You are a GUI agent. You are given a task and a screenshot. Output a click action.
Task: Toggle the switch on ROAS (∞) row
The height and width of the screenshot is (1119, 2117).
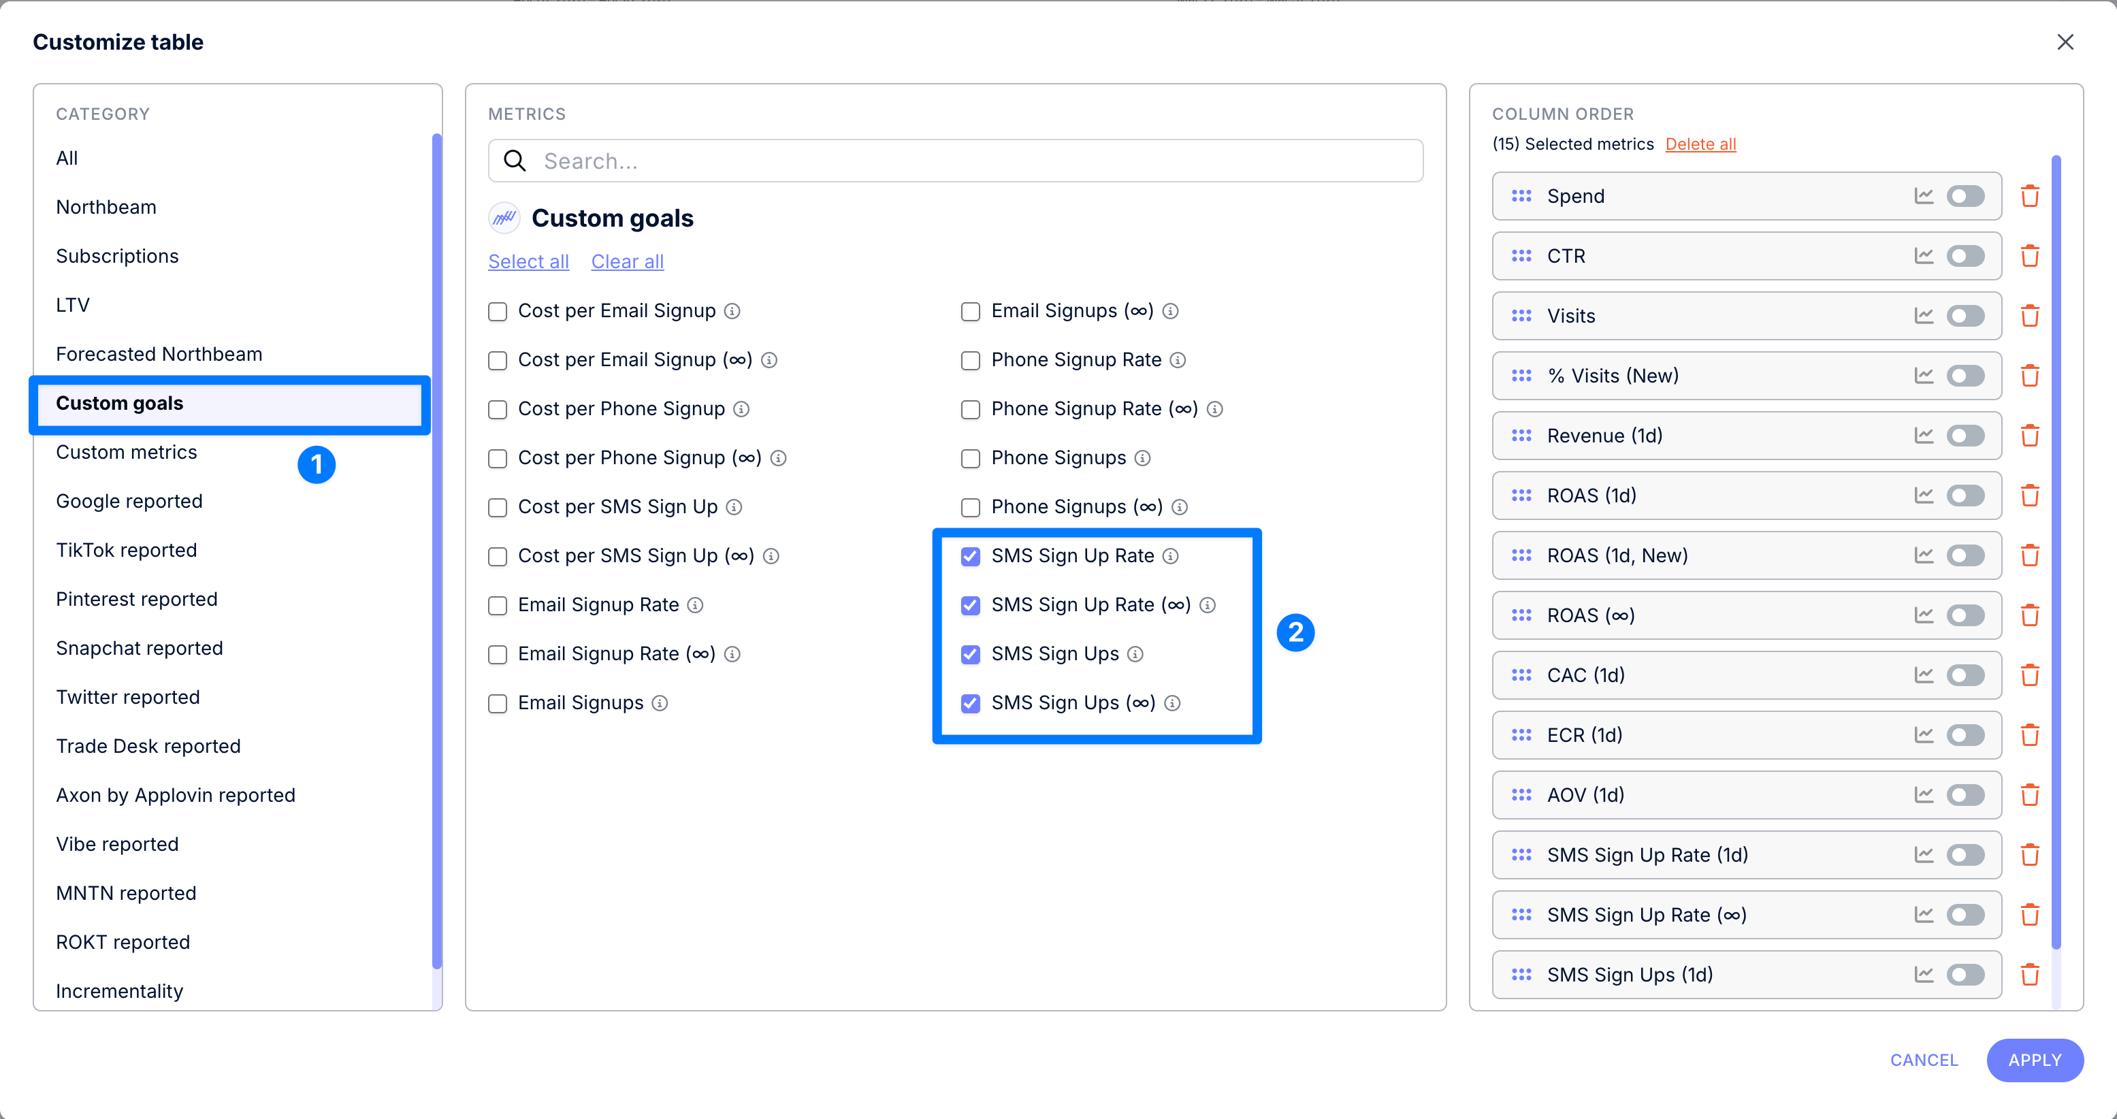coord(1966,616)
